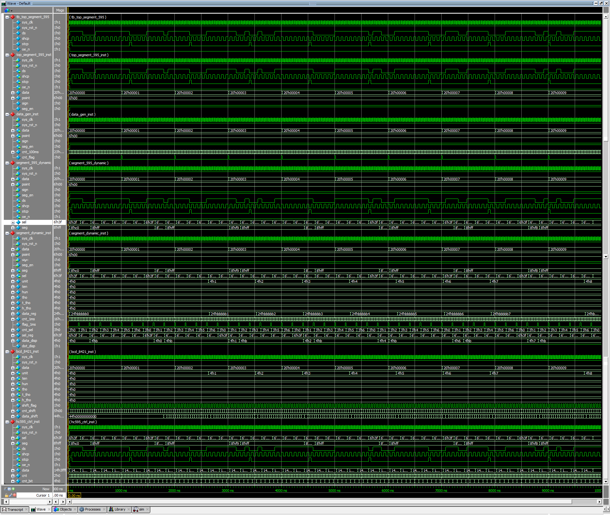This screenshot has width=610, height=515.
Task: Click the hc595_ctrl_inst red diamond icon
Action: click(x=12, y=422)
